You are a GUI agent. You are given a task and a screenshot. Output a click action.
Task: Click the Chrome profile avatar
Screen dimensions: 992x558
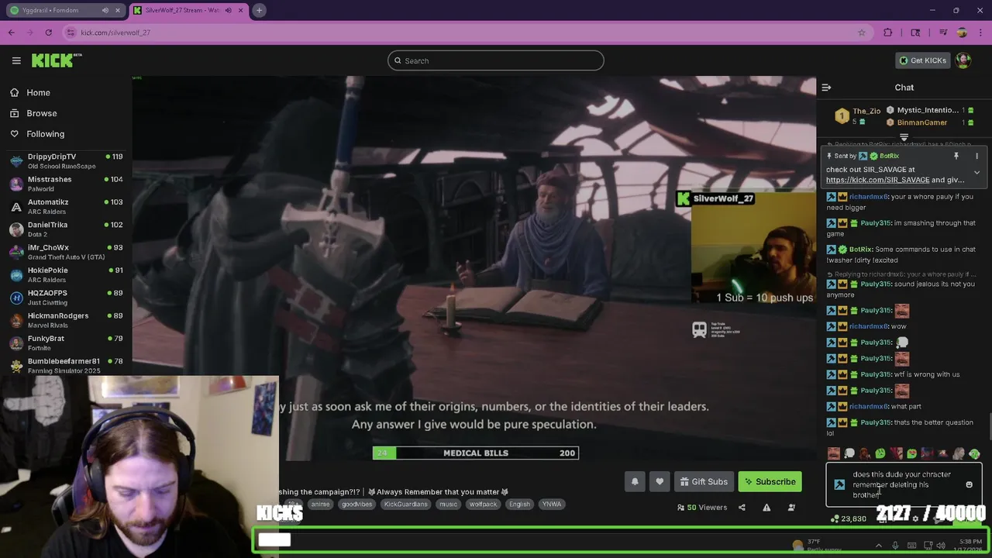962,33
